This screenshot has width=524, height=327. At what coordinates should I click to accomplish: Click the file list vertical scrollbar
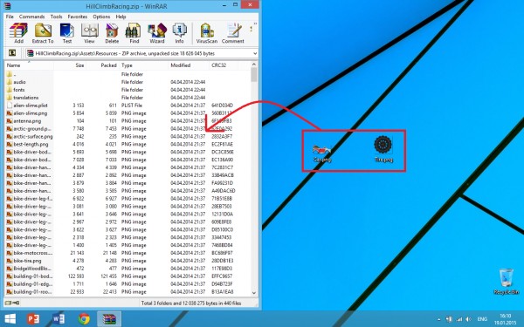coord(254,179)
